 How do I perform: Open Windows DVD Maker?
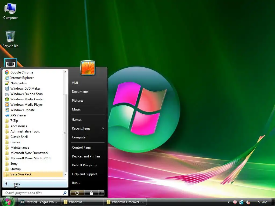[33, 89]
